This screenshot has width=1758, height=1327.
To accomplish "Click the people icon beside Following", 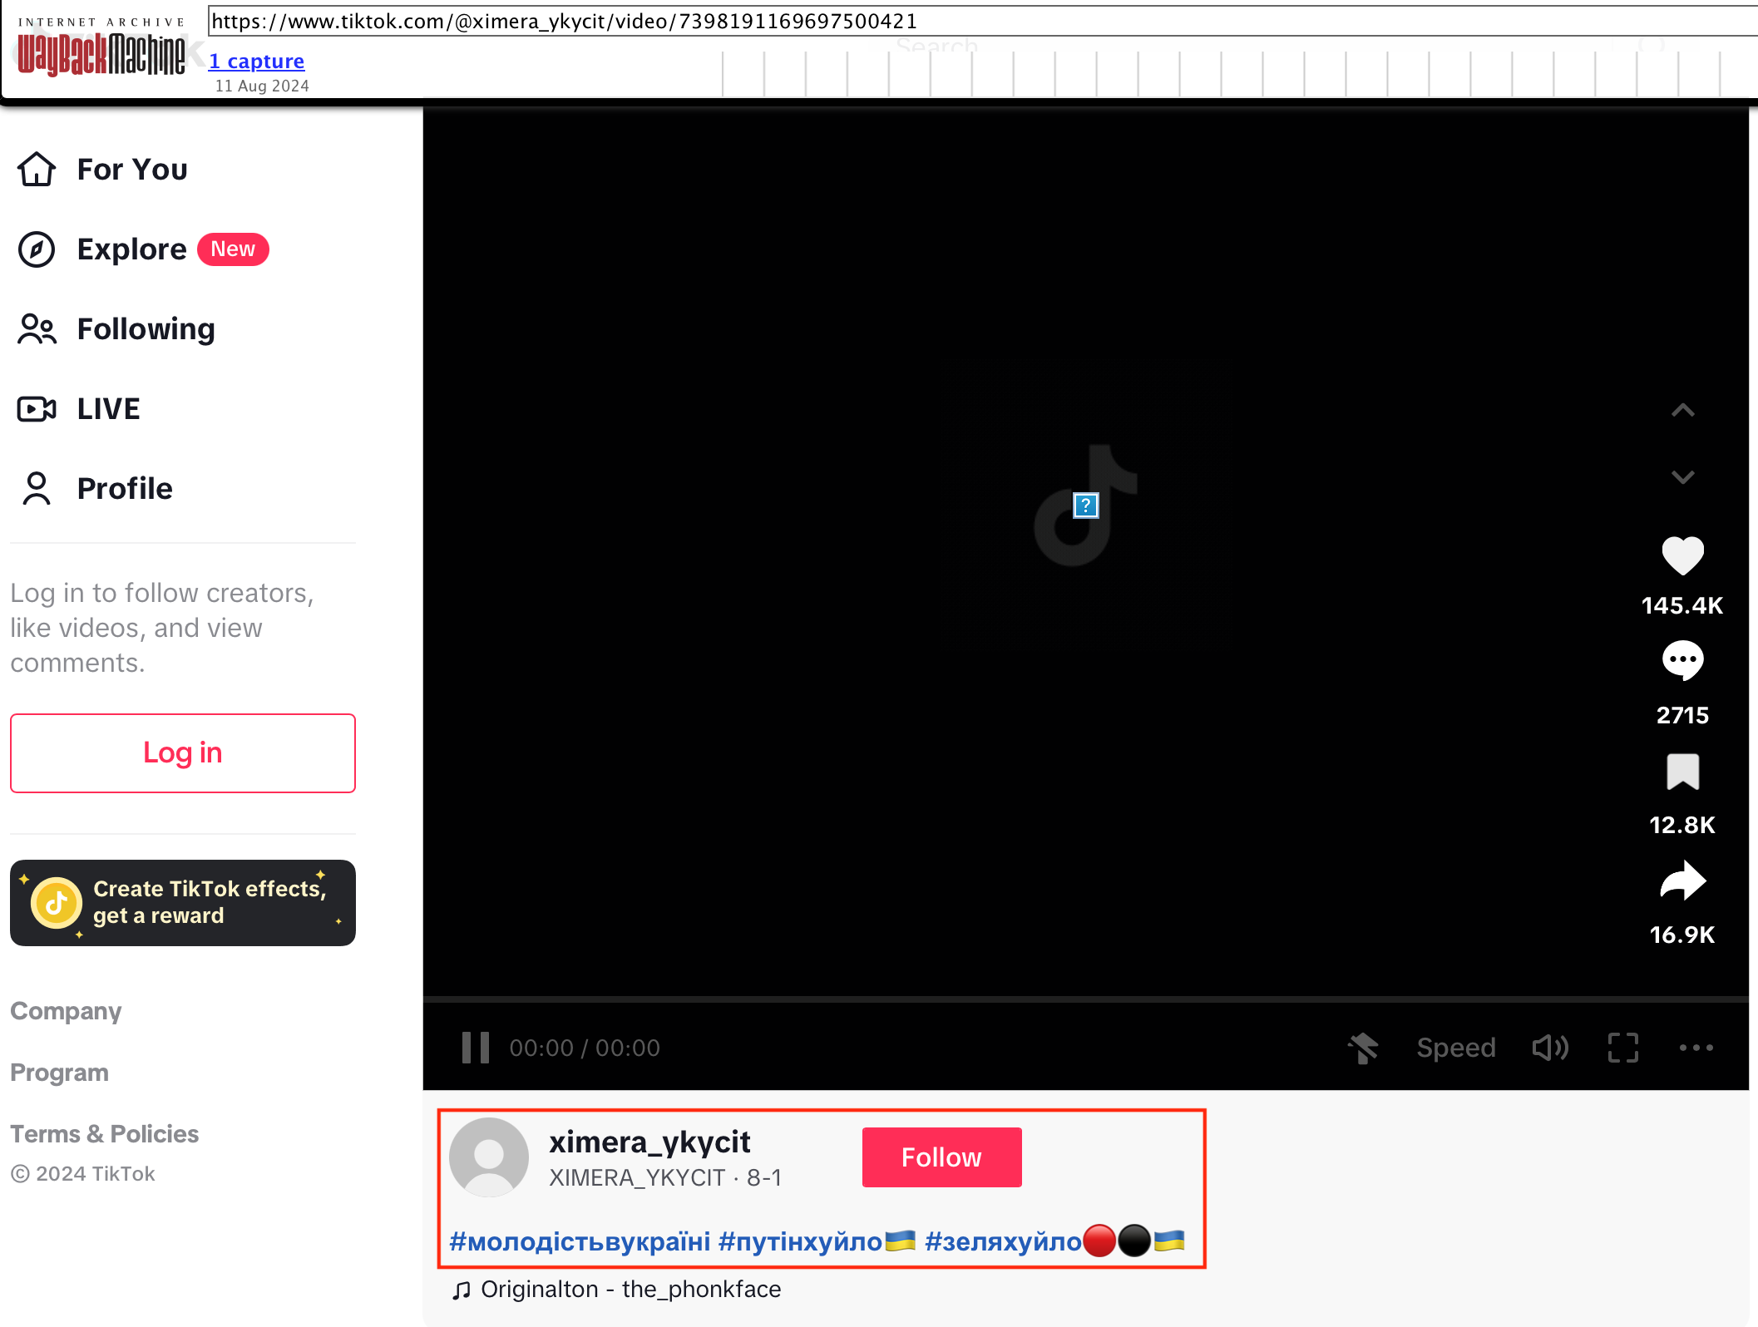I will 37,329.
